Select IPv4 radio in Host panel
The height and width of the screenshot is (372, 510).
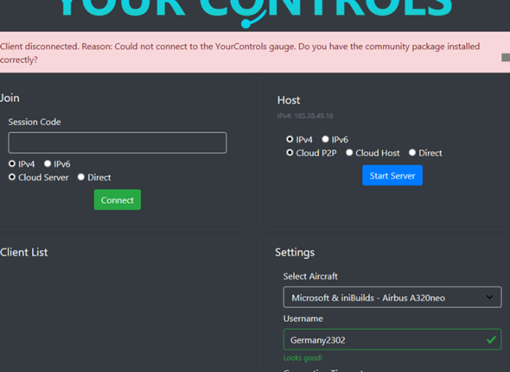[290, 139]
